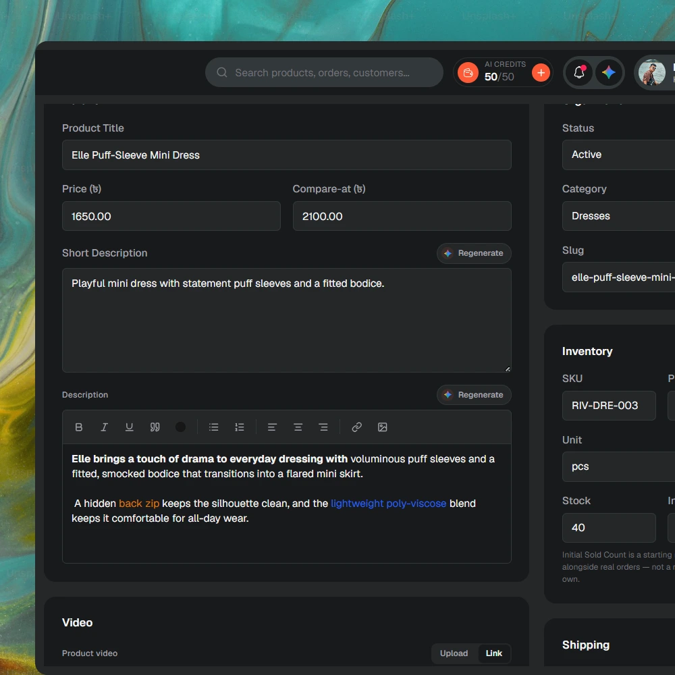Edit the Slug field
The image size is (675, 675).
618,277
